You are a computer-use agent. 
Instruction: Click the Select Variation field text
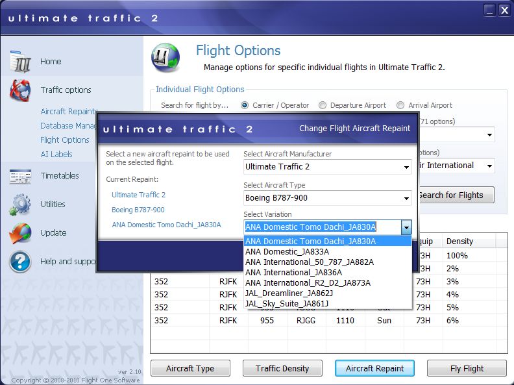(310, 227)
